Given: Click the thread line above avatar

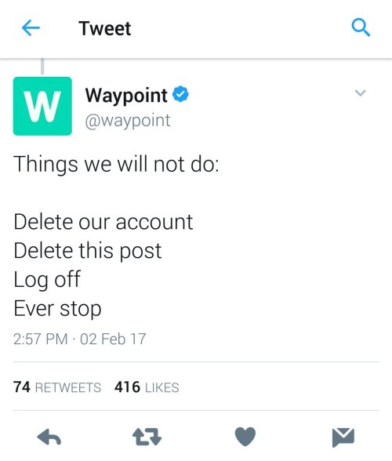Looking at the screenshot, I should (42, 67).
